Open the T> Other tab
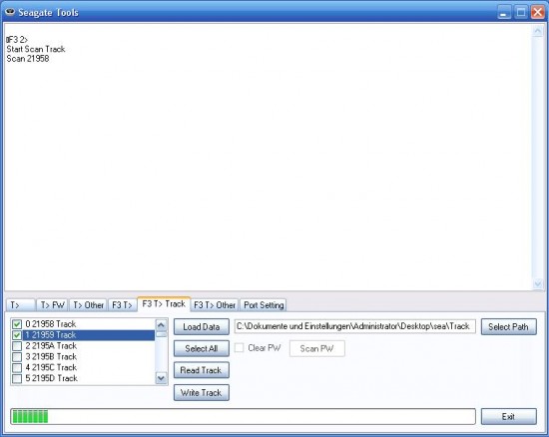 88,305
